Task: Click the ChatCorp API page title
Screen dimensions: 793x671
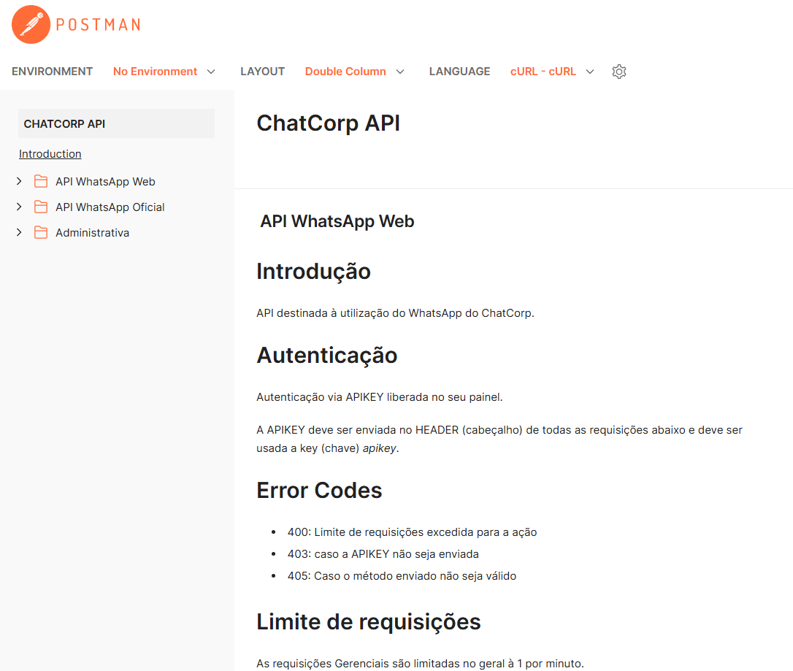Action: pyautogui.click(x=328, y=123)
